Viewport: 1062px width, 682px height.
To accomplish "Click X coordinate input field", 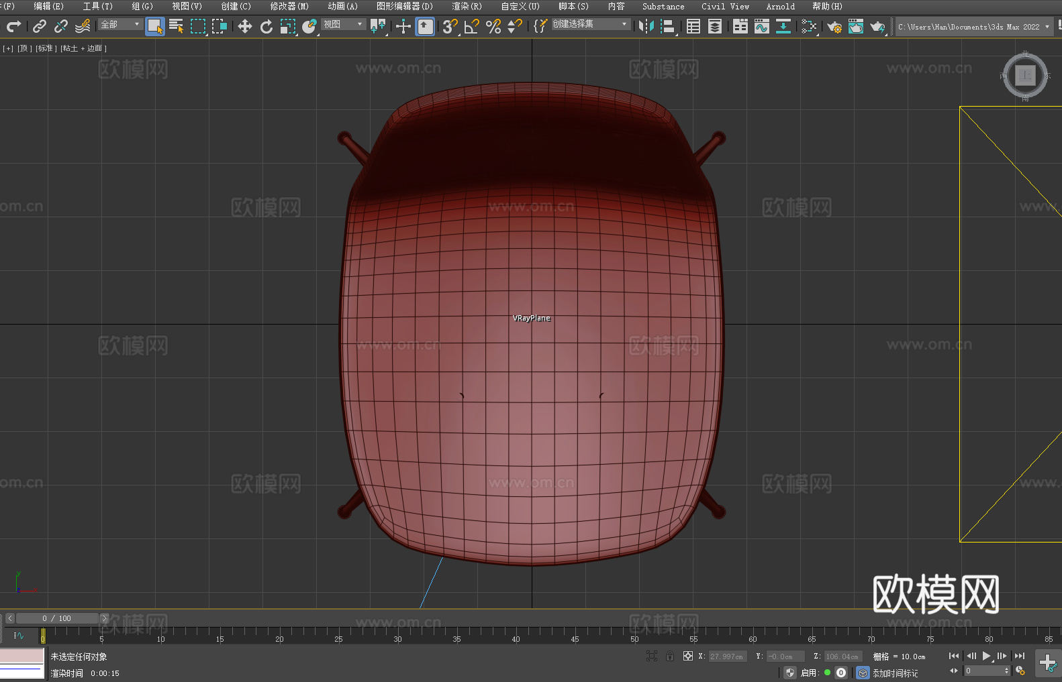I will (x=727, y=657).
